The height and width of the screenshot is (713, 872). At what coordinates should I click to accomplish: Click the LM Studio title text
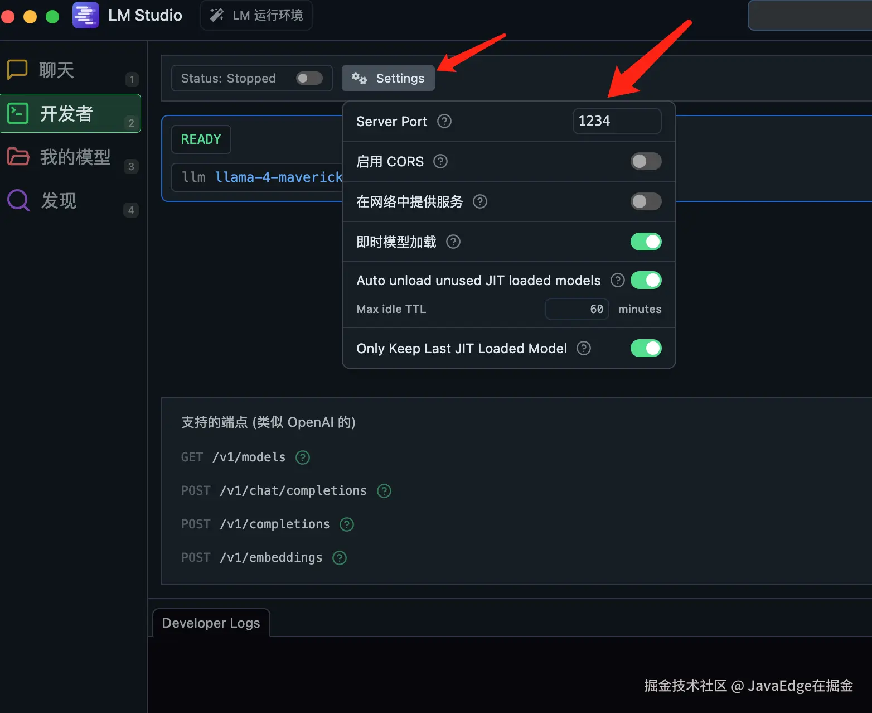(145, 15)
